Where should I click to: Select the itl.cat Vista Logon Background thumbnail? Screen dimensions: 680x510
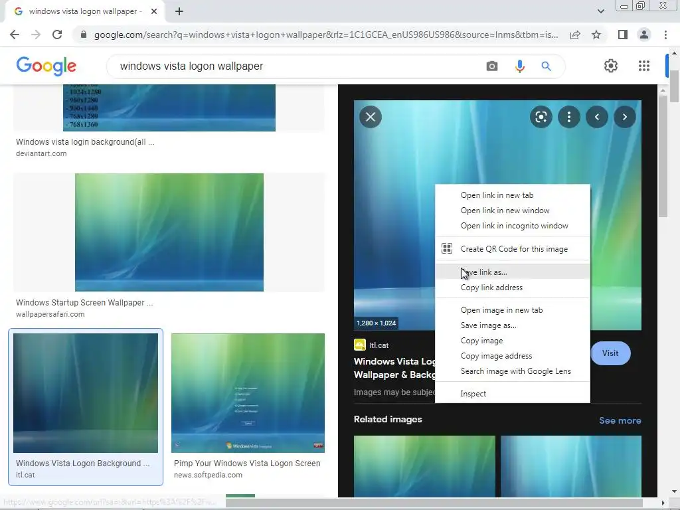coord(86,393)
